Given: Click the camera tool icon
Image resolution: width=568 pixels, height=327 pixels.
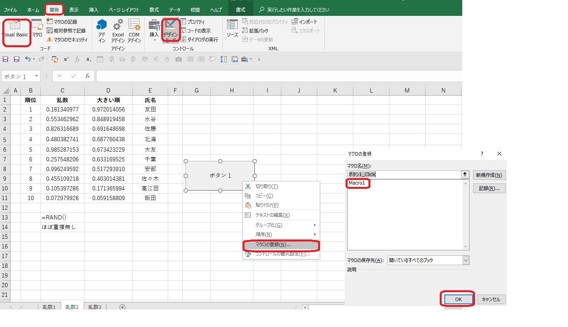Looking at the screenshot, I should [x=179, y=59].
